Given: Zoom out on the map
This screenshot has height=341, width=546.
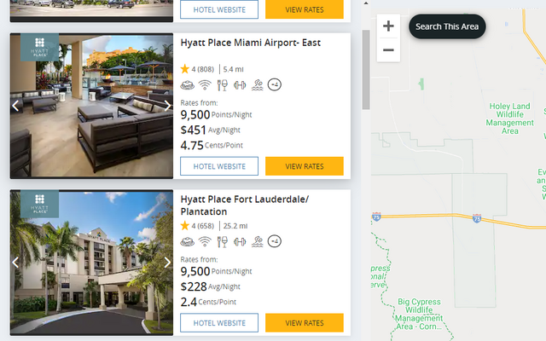Looking at the screenshot, I should tap(388, 50).
